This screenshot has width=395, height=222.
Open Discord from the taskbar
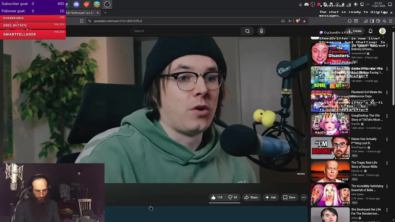[76, 4]
